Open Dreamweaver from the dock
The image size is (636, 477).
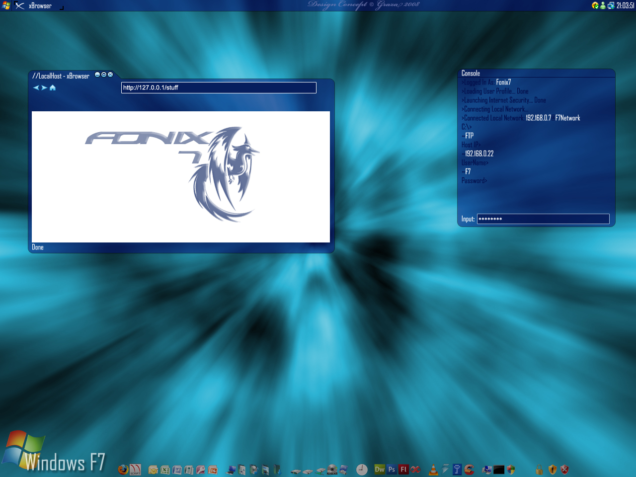380,469
